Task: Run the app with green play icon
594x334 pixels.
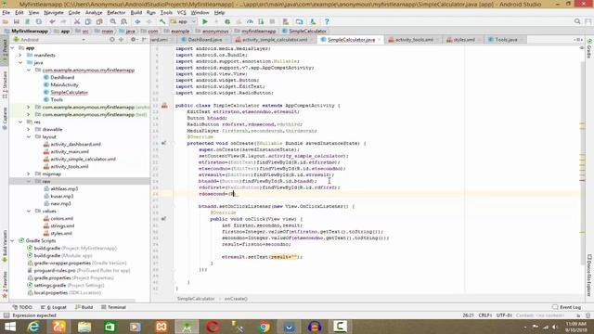Action: 205,21
